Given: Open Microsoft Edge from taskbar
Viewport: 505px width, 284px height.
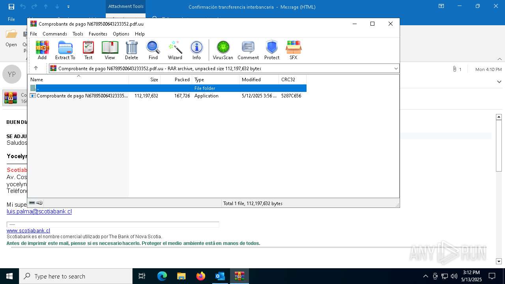Looking at the screenshot, I should click(x=162, y=276).
